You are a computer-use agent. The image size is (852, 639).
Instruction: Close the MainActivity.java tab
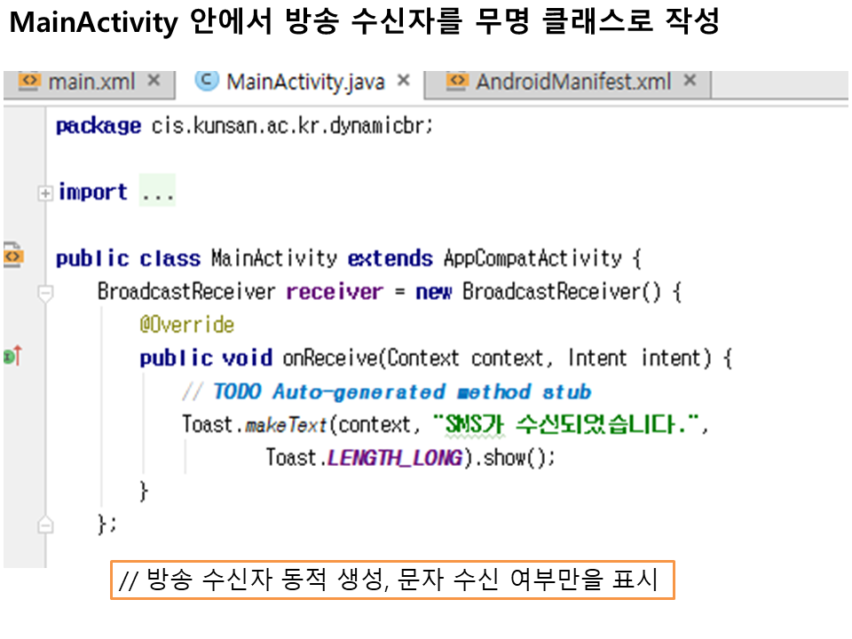[404, 82]
